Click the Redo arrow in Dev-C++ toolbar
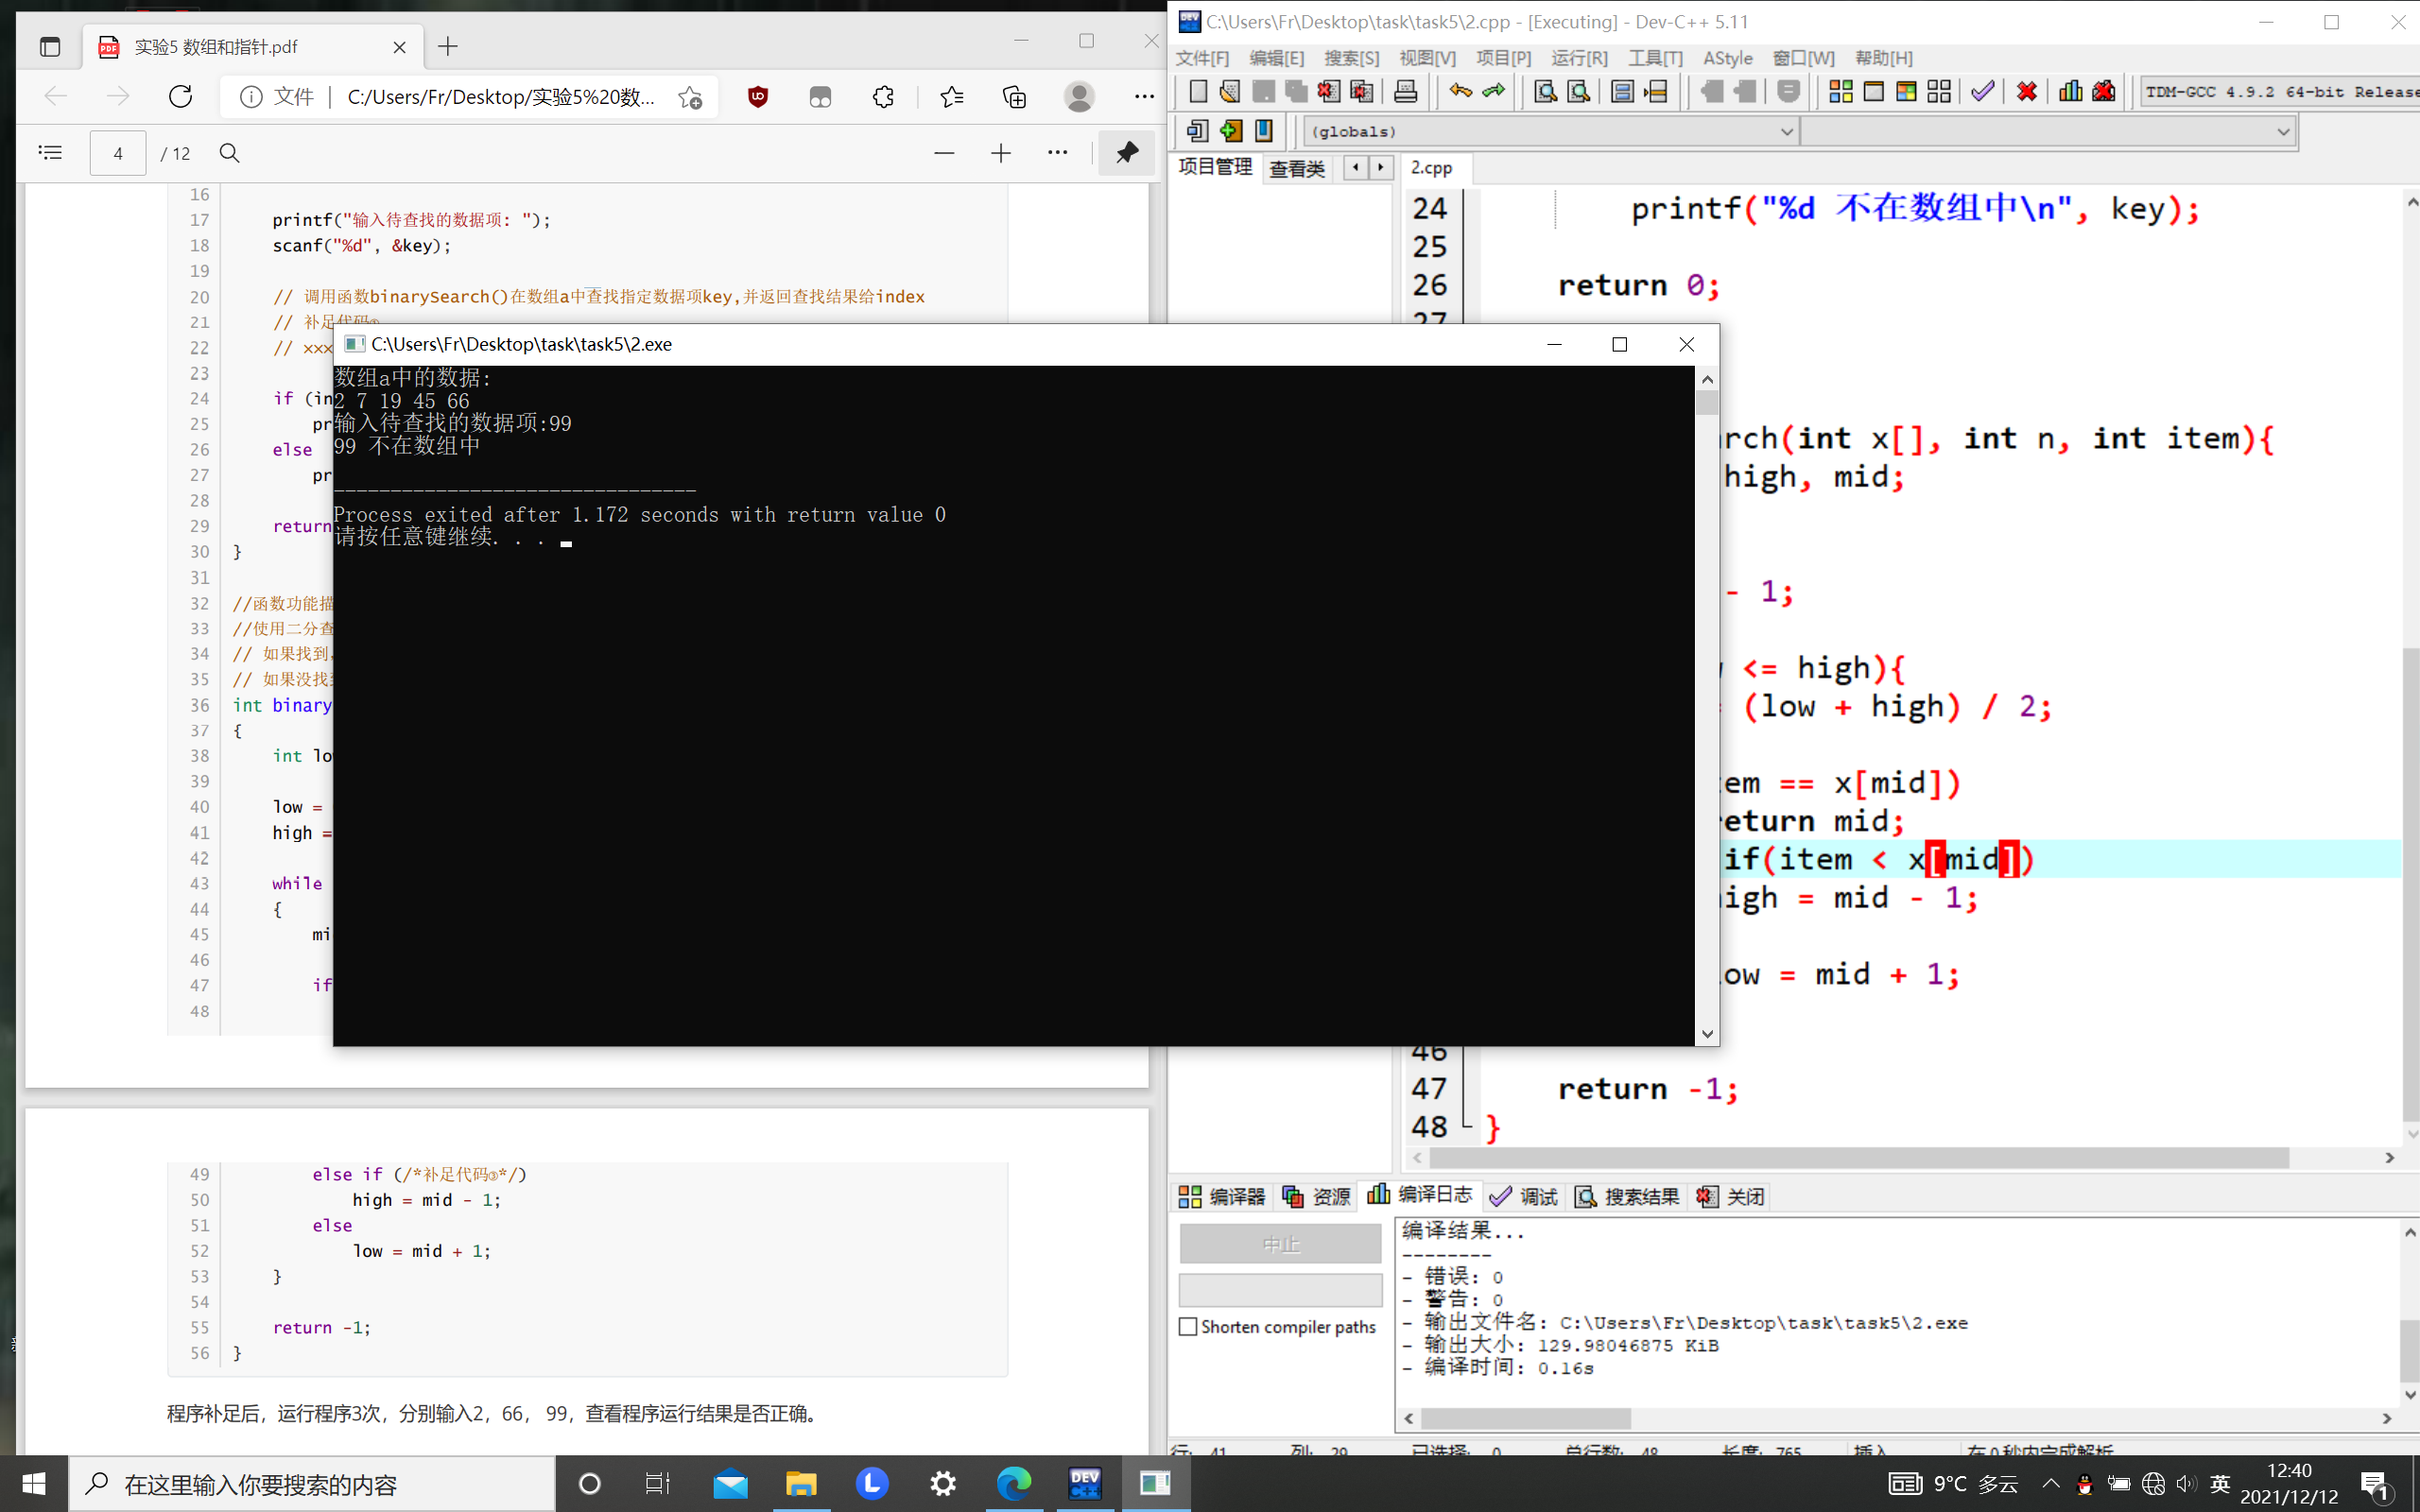This screenshot has width=2420, height=1512. (1494, 92)
